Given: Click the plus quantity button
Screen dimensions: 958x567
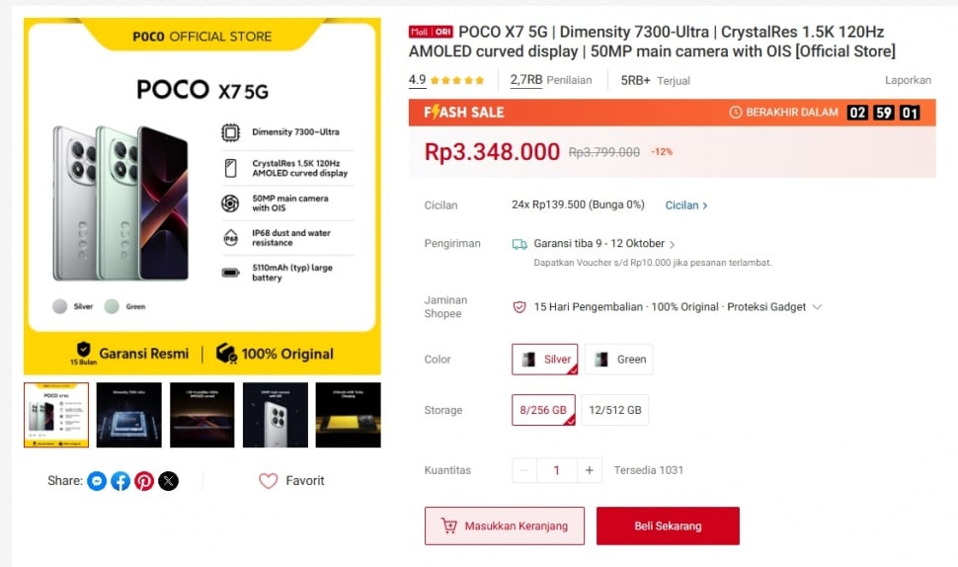Looking at the screenshot, I should [x=589, y=470].
